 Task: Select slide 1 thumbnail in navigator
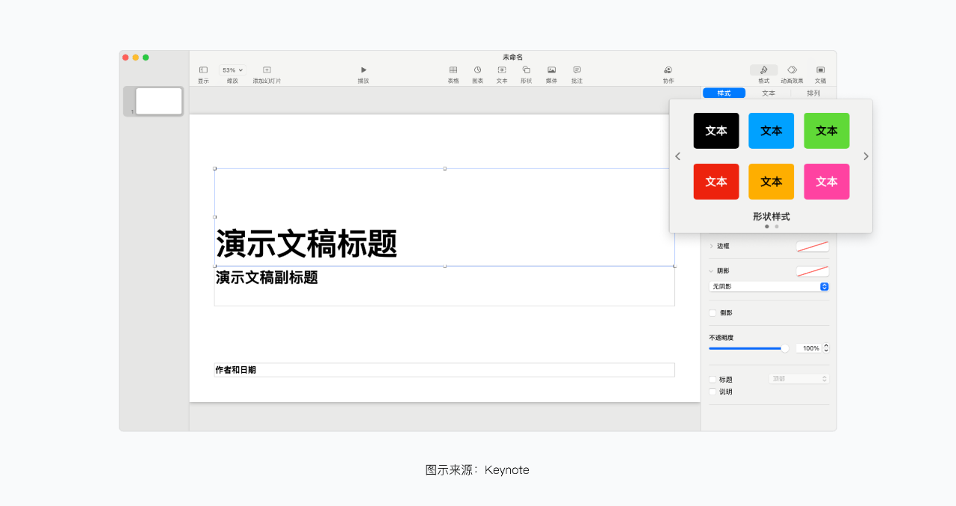click(x=158, y=101)
